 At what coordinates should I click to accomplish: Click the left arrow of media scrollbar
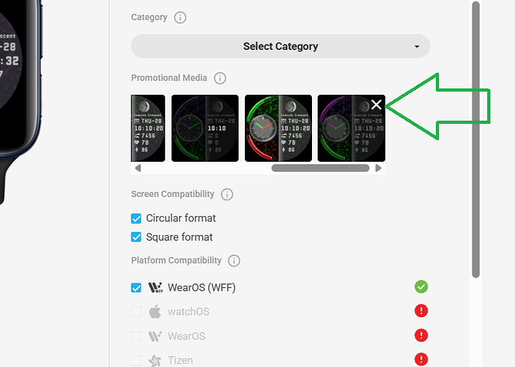coord(138,168)
